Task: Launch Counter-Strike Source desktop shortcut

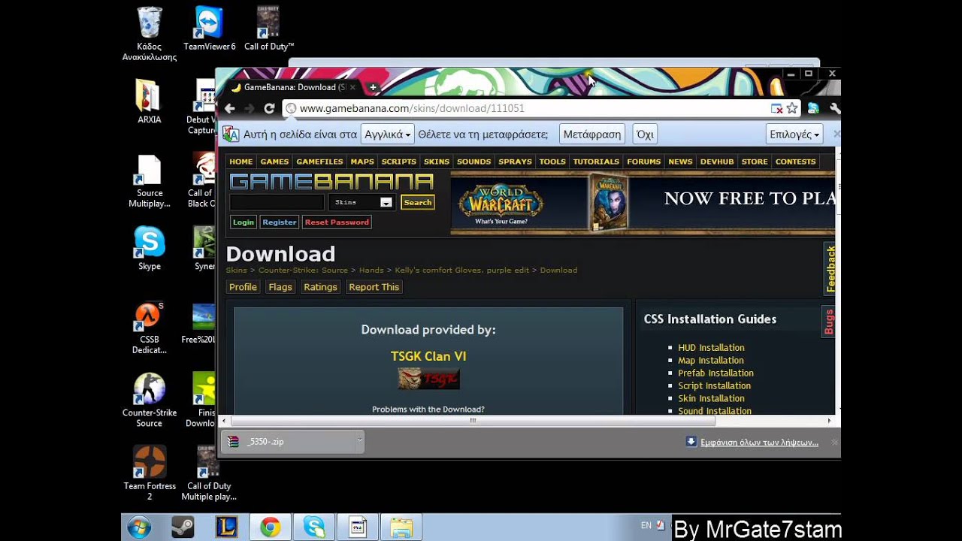Action: pyautogui.click(x=149, y=400)
